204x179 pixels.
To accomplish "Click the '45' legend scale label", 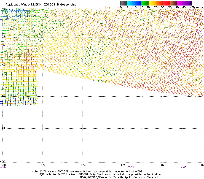I will click(184, 7).
